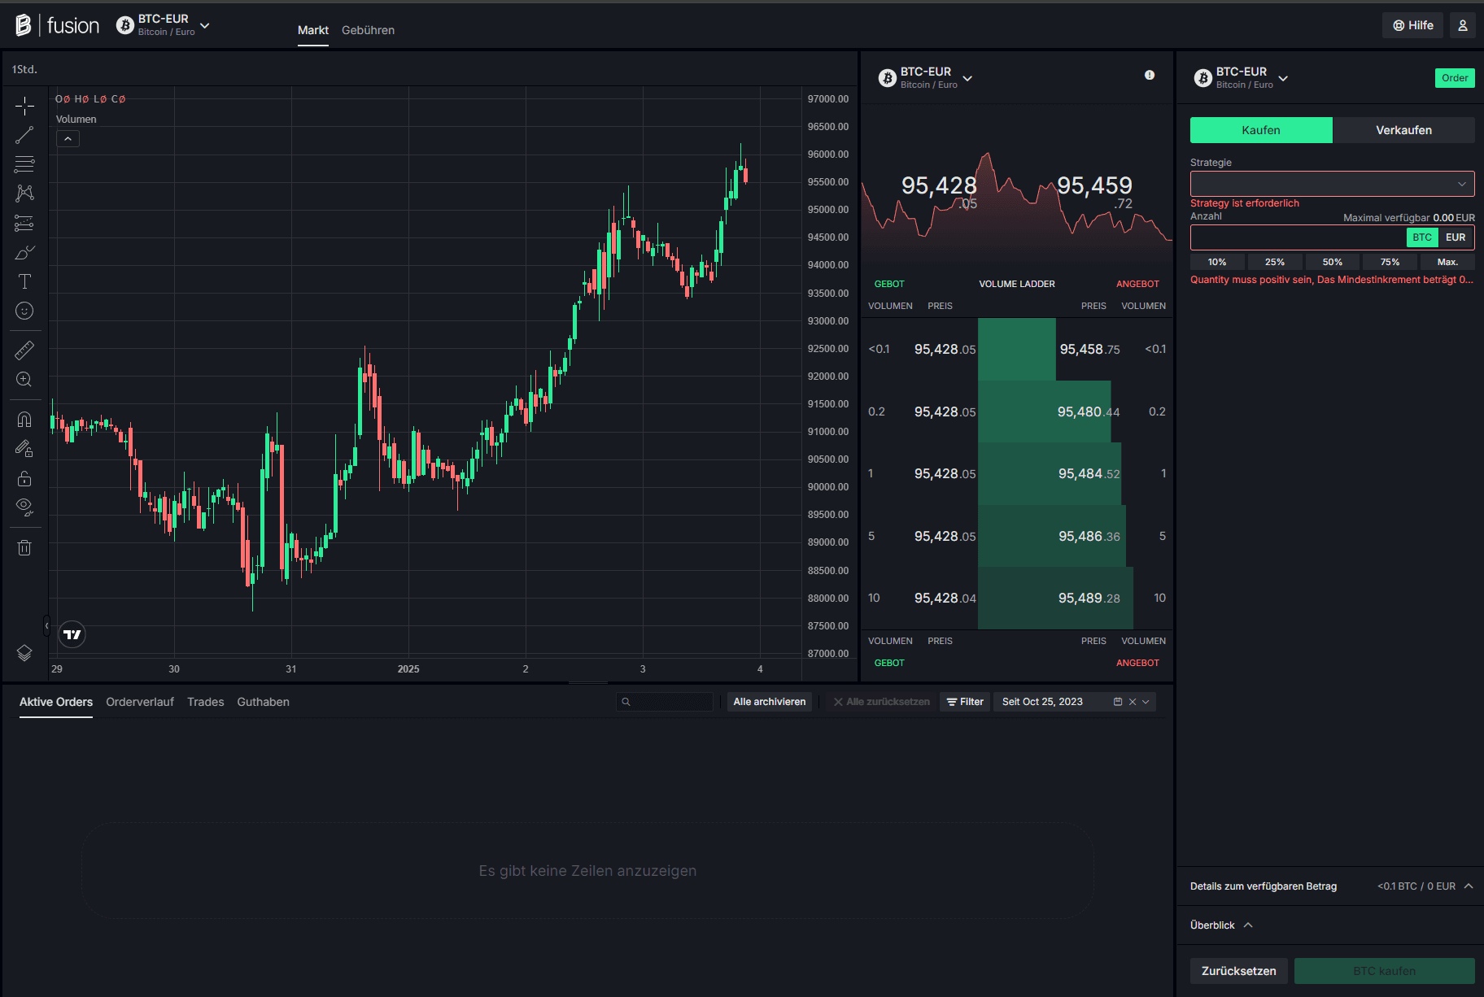Select the crosshair cursor tool
Image resolution: width=1484 pixels, height=997 pixels.
pyautogui.click(x=24, y=106)
